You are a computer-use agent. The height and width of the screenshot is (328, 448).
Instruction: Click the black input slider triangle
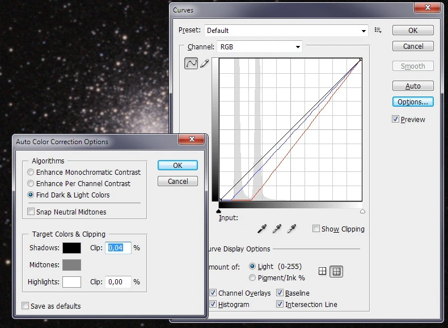click(x=219, y=211)
